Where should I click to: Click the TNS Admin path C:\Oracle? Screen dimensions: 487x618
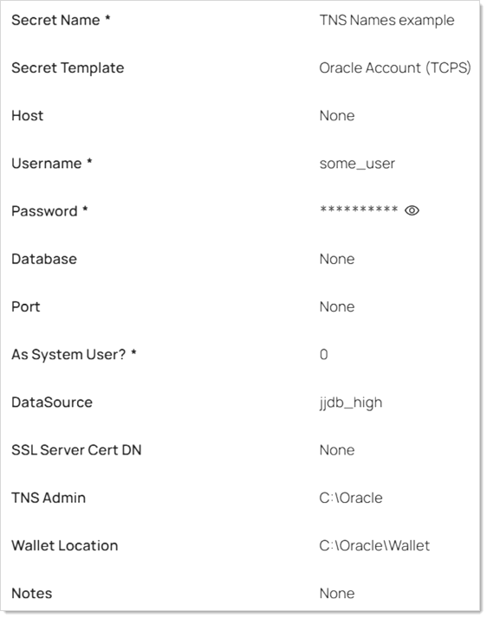351,498
